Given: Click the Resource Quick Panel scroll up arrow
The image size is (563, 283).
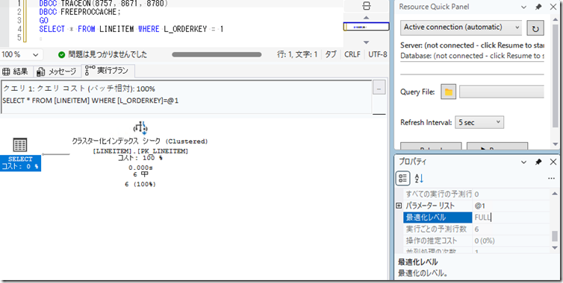Looking at the screenshot, I should 555,20.
